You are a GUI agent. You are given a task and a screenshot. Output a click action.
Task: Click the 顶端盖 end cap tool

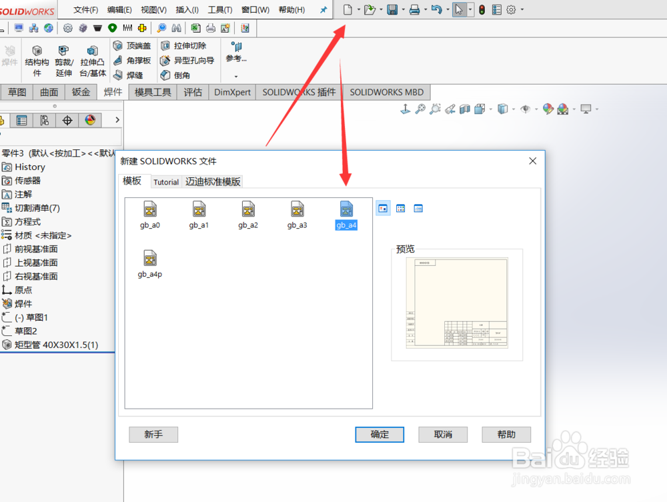132,45
